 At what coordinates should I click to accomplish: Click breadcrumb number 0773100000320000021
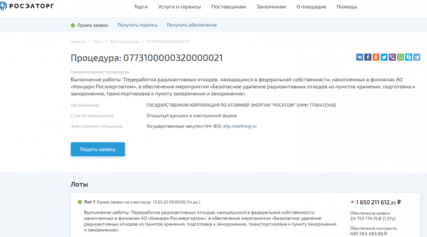point(168,41)
